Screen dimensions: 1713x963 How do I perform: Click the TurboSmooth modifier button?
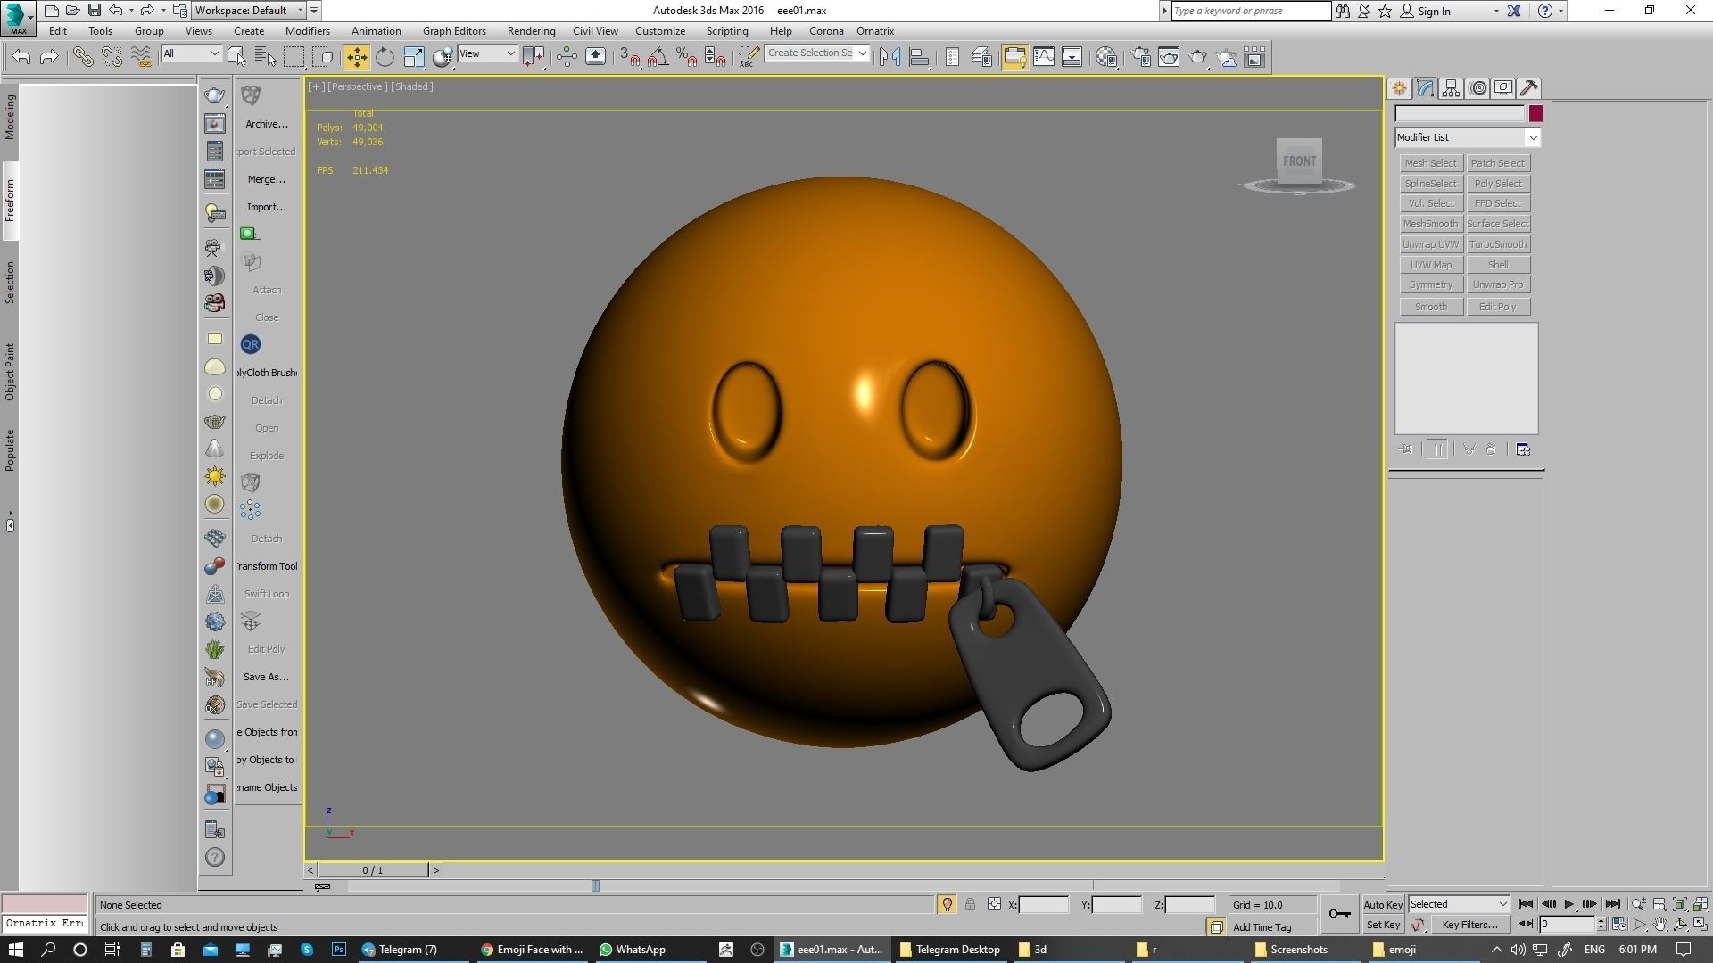[x=1498, y=244]
